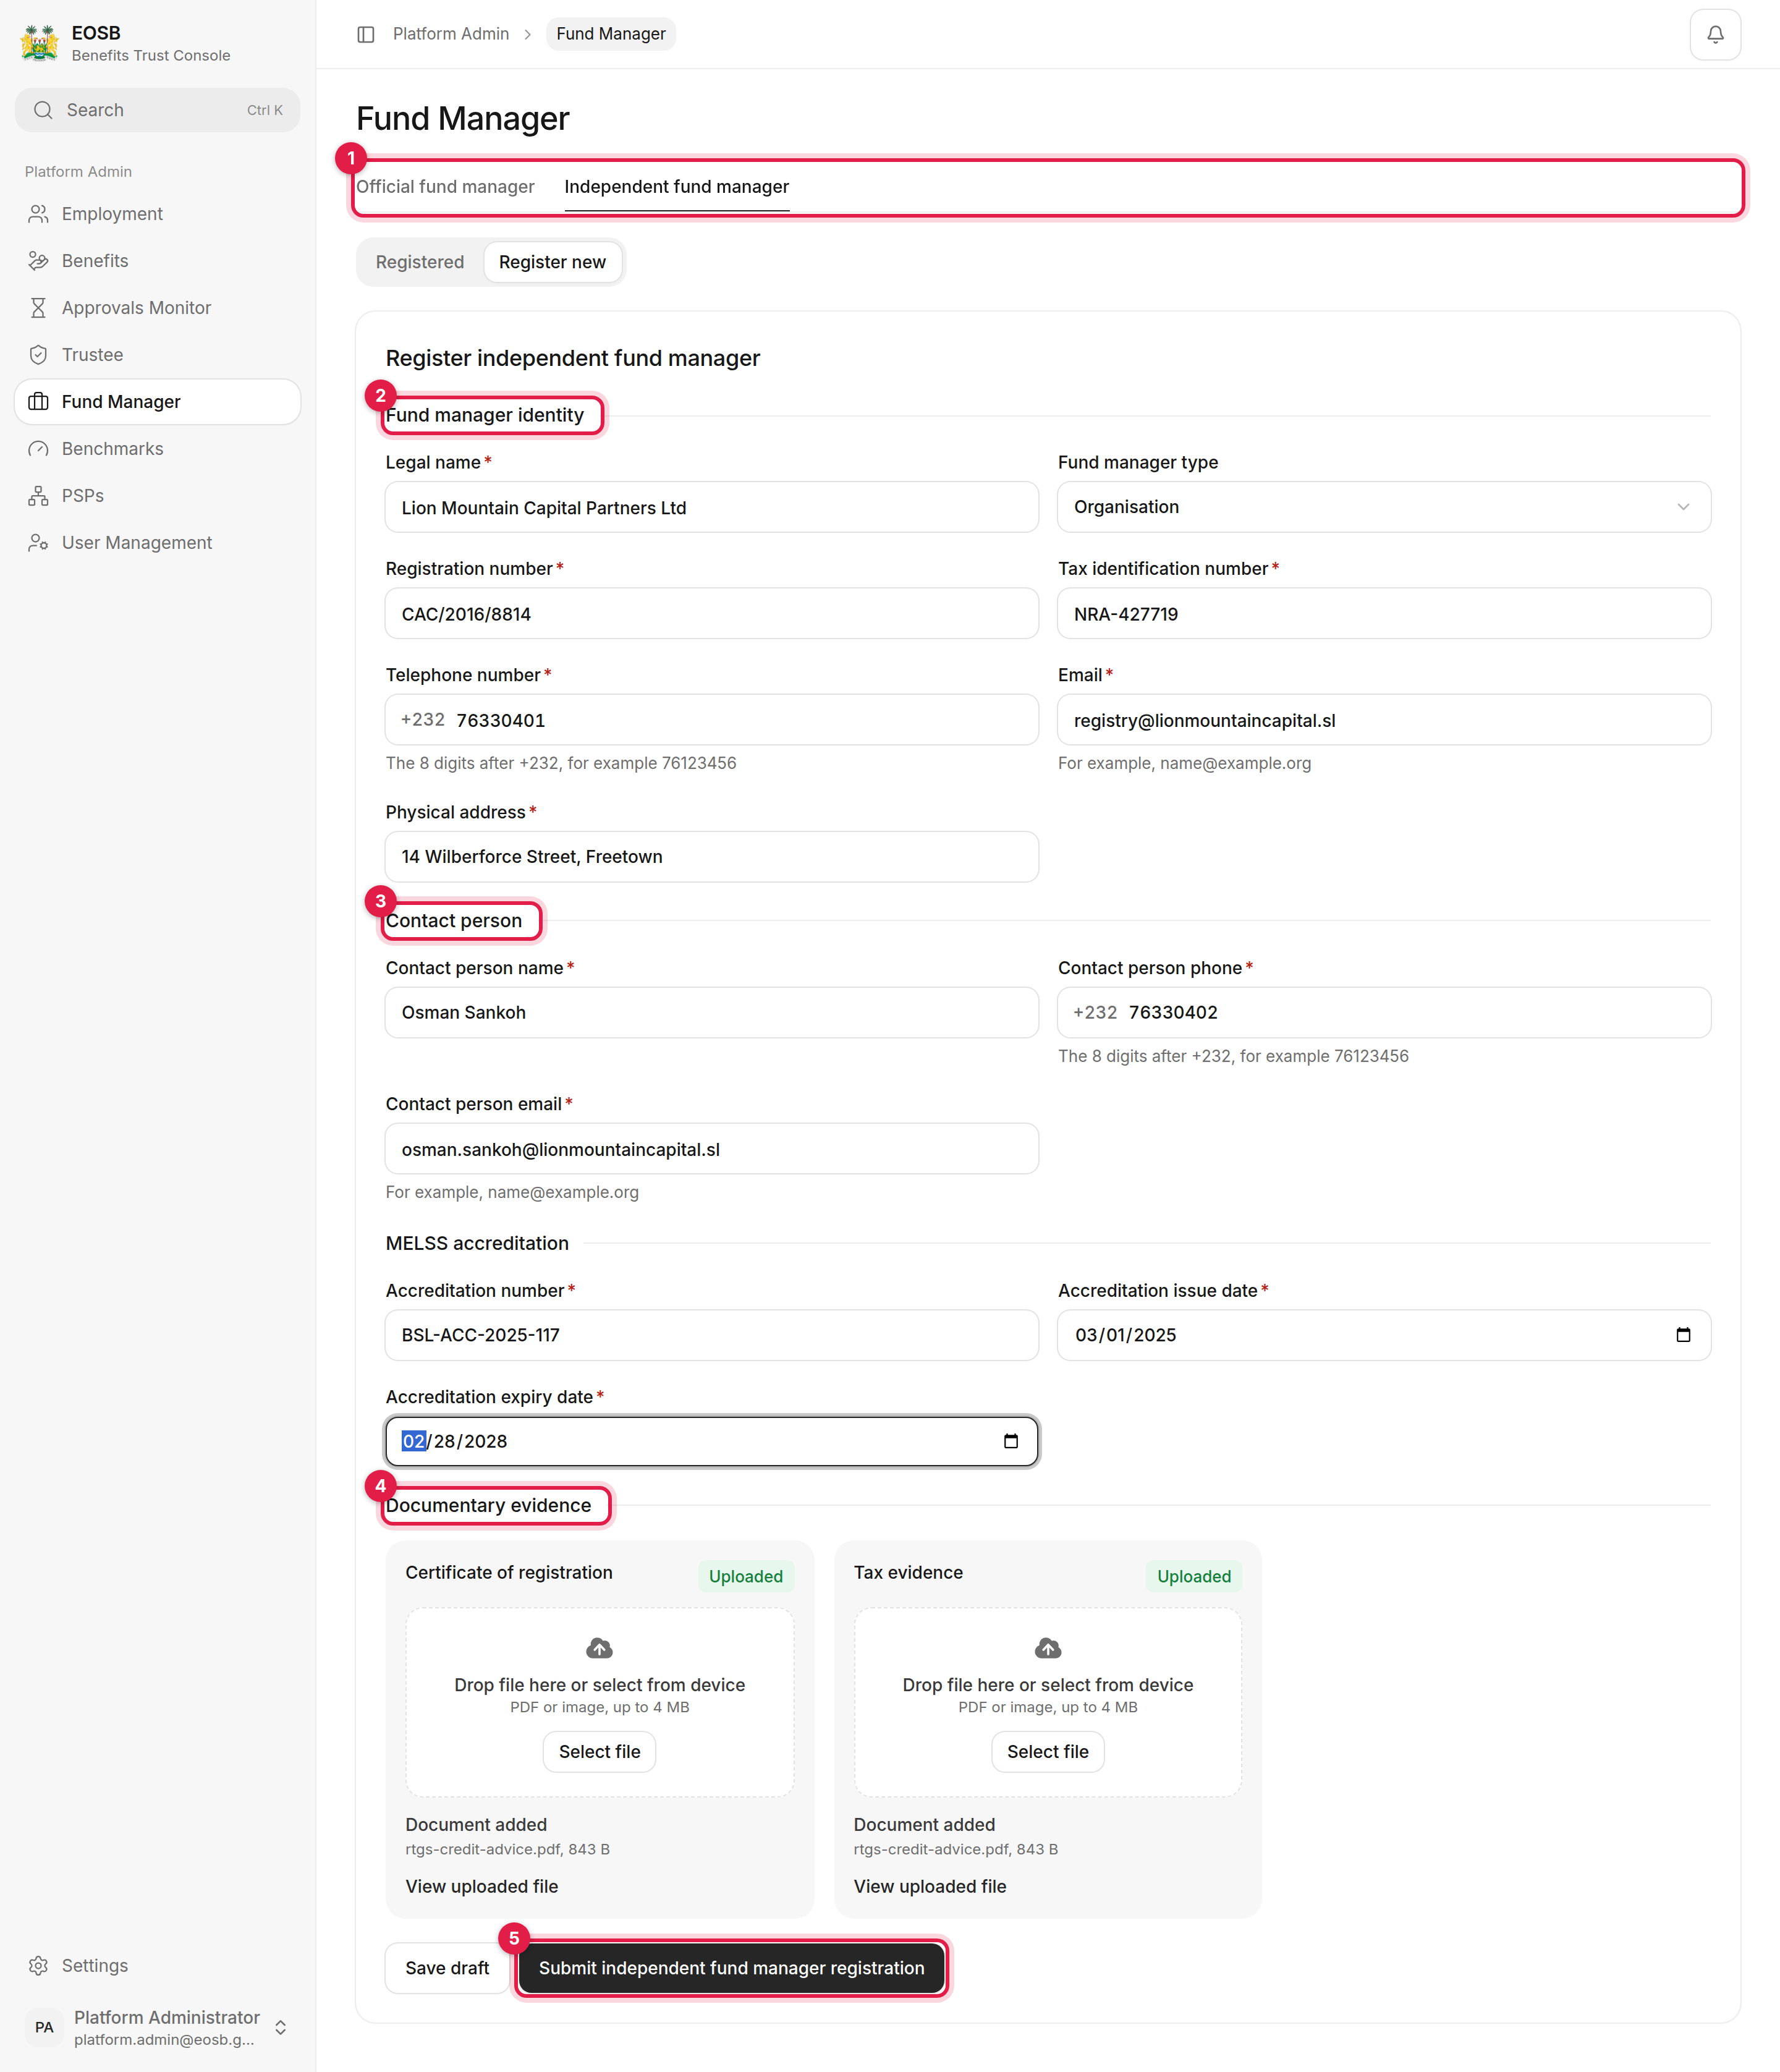Open calendar picker for accreditation expiry date
This screenshot has height=2072, width=1780.
[1011, 1441]
